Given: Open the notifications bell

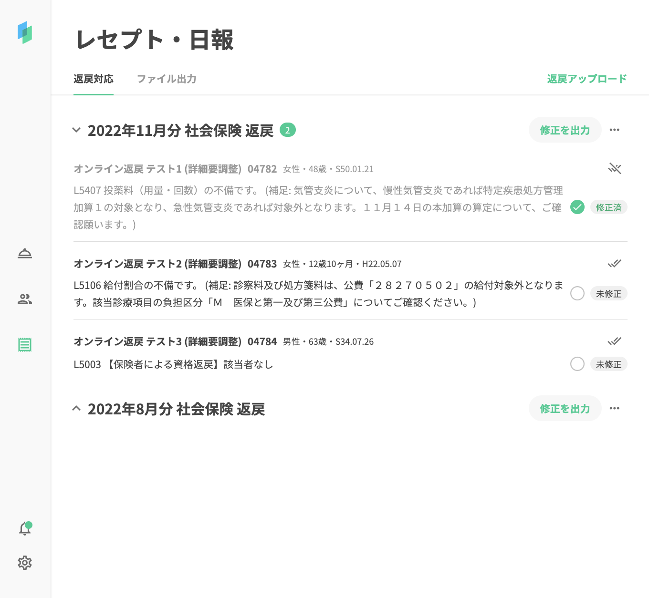Looking at the screenshot, I should click(25, 528).
